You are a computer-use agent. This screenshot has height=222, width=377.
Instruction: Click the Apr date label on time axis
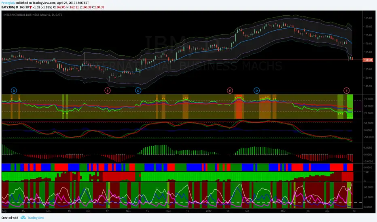click(x=327, y=211)
